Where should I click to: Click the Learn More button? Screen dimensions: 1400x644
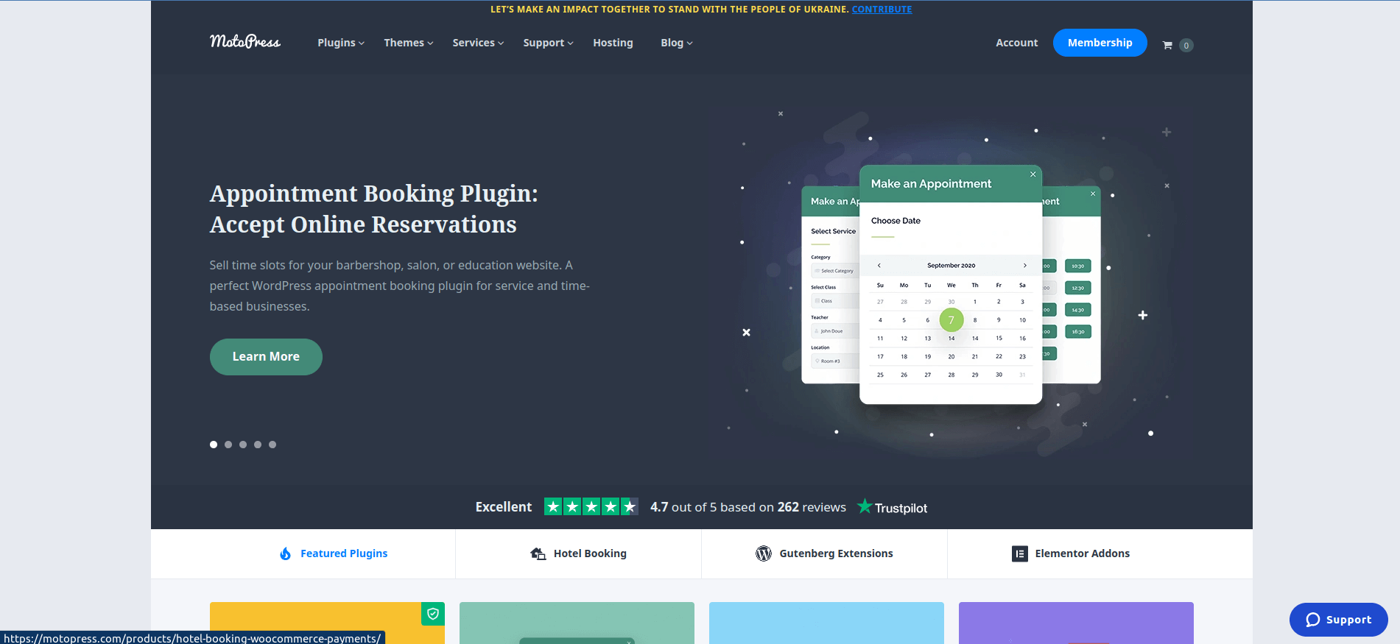point(266,357)
